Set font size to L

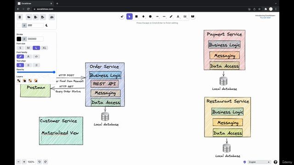(36, 48)
